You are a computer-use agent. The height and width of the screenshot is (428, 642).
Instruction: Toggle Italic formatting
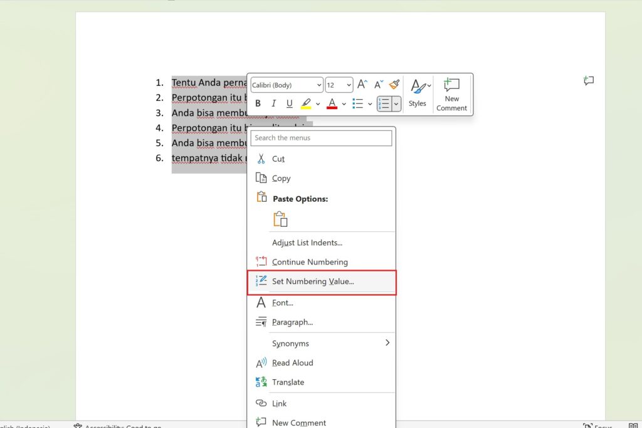273,104
